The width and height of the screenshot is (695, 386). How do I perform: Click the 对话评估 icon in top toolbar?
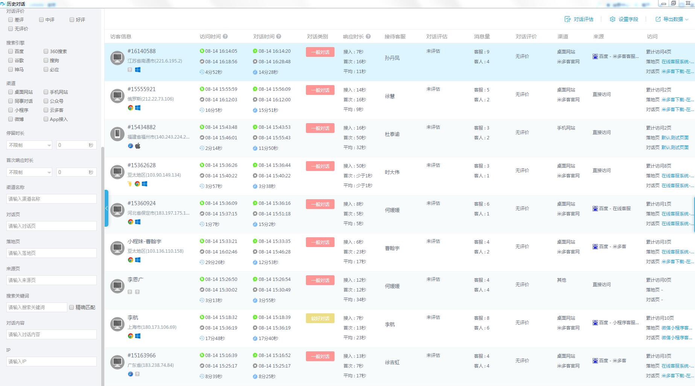[567, 19]
